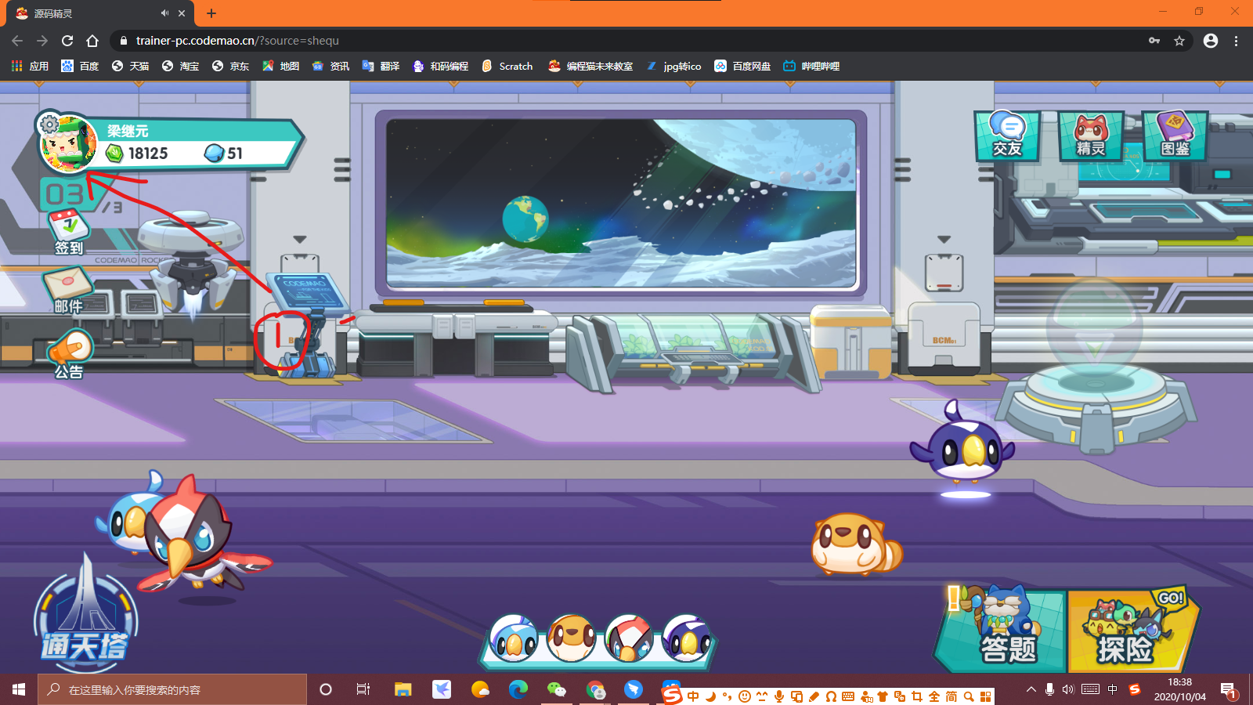
Task: Bookmark this page with the star
Action: [x=1179, y=41]
